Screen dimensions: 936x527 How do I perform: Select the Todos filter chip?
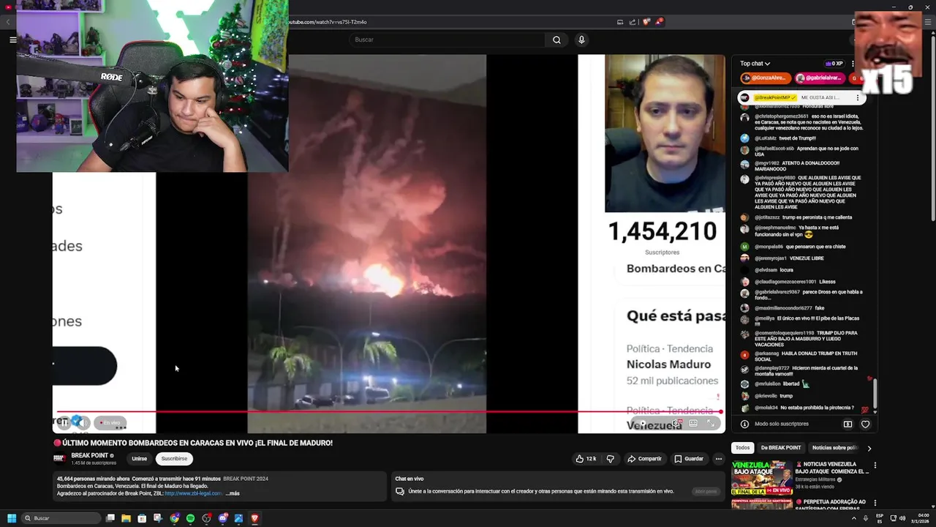742,448
